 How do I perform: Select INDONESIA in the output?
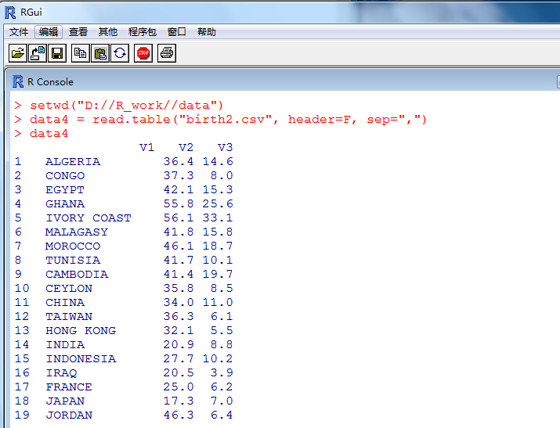81,359
